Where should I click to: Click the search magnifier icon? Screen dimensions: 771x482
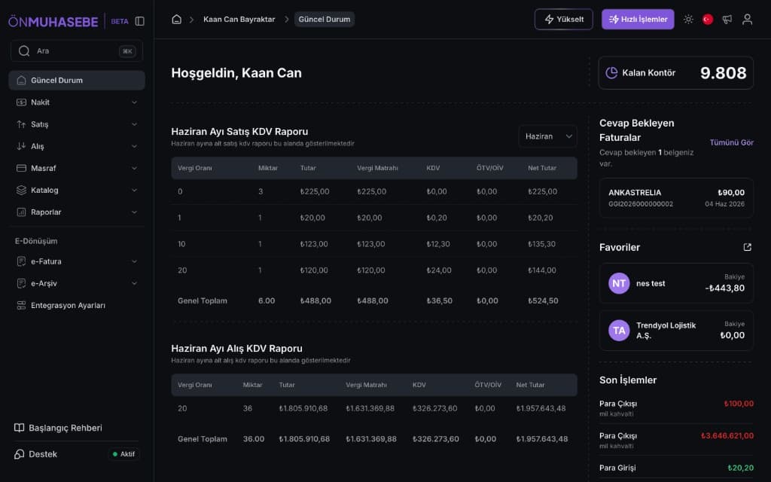pyautogui.click(x=24, y=50)
